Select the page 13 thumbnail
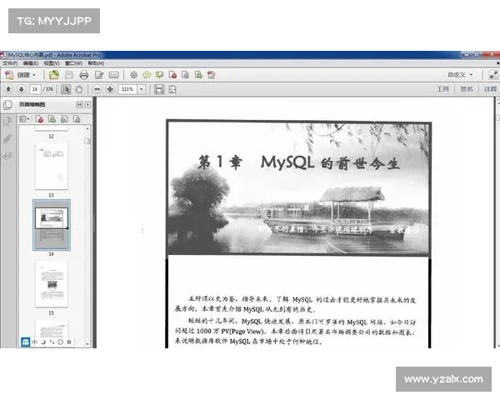The width and height of the screenshot is (500, 400). tap(52, 166)
